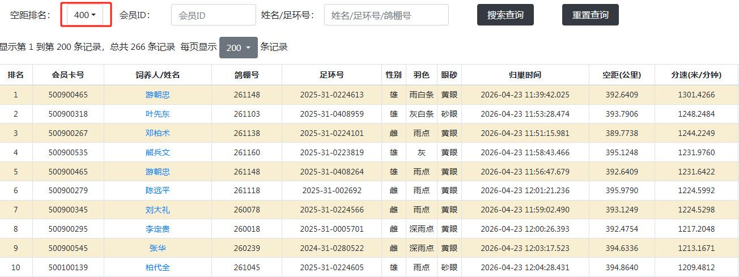The height and width of the screenshot is (277, 739).
Task: Open the 李走贵 breeder link
Action: pos(158,229)
